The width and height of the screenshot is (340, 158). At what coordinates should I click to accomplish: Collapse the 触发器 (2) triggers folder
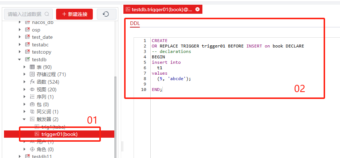pyautogui.click(x=24, y=119)
